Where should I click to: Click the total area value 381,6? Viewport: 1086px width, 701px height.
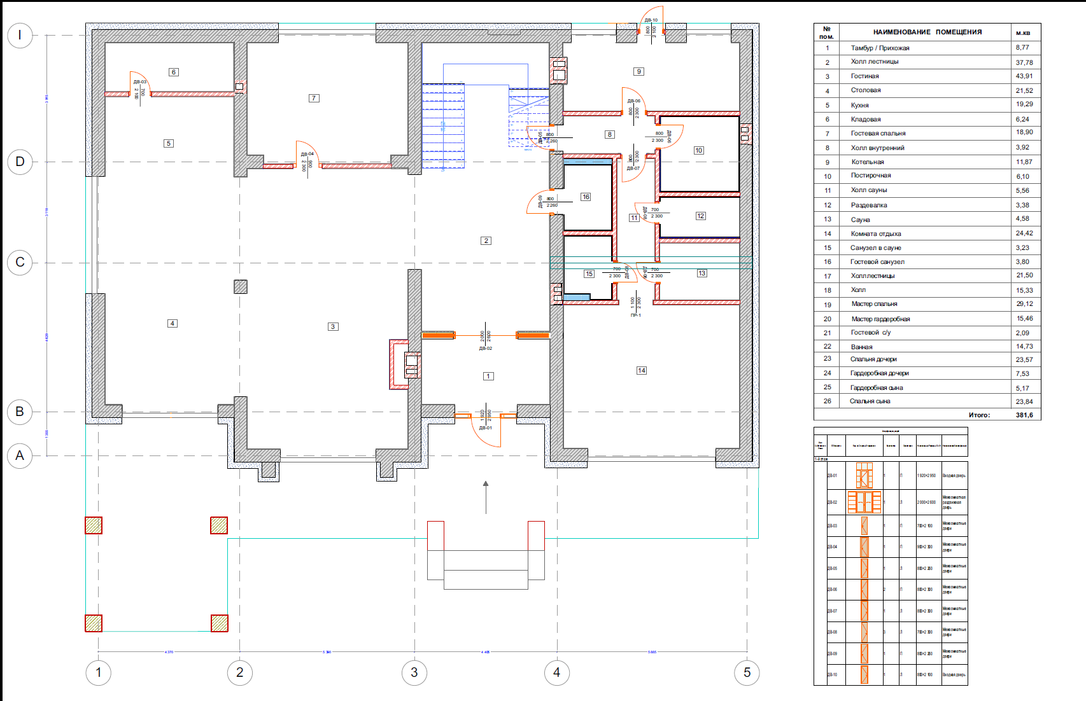(1024, 415)
